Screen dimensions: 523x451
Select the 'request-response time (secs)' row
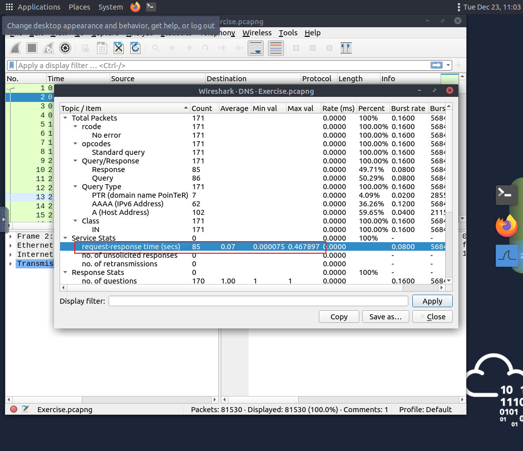pyautogui.click(x=253, y=247)
